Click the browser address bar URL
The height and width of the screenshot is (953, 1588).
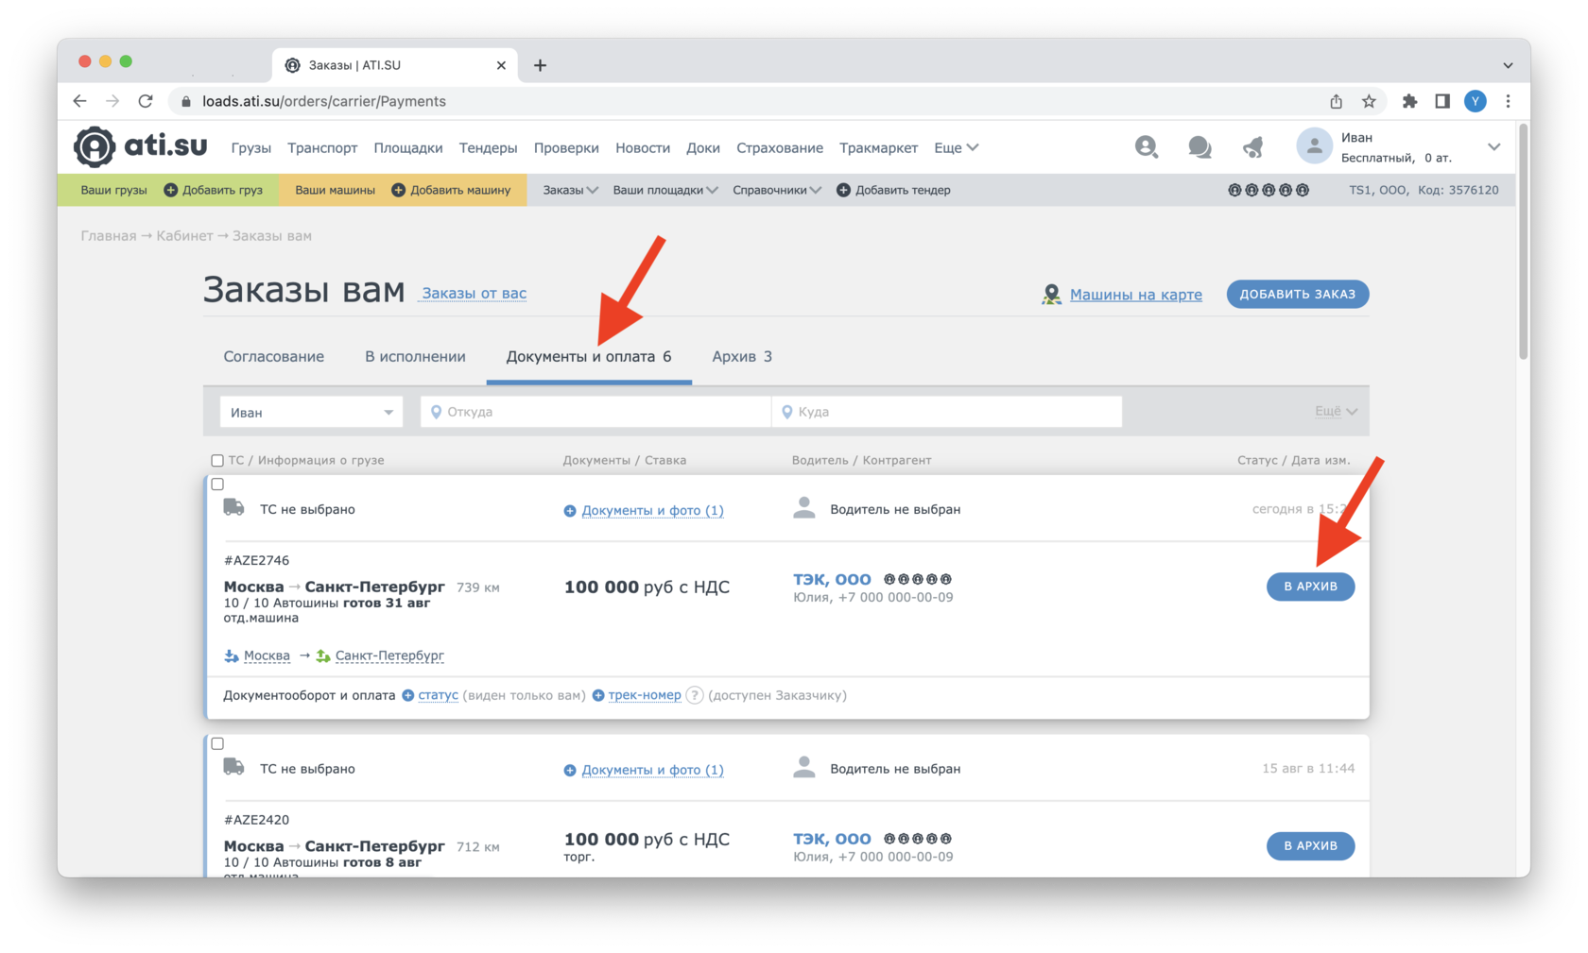point(324,101)
